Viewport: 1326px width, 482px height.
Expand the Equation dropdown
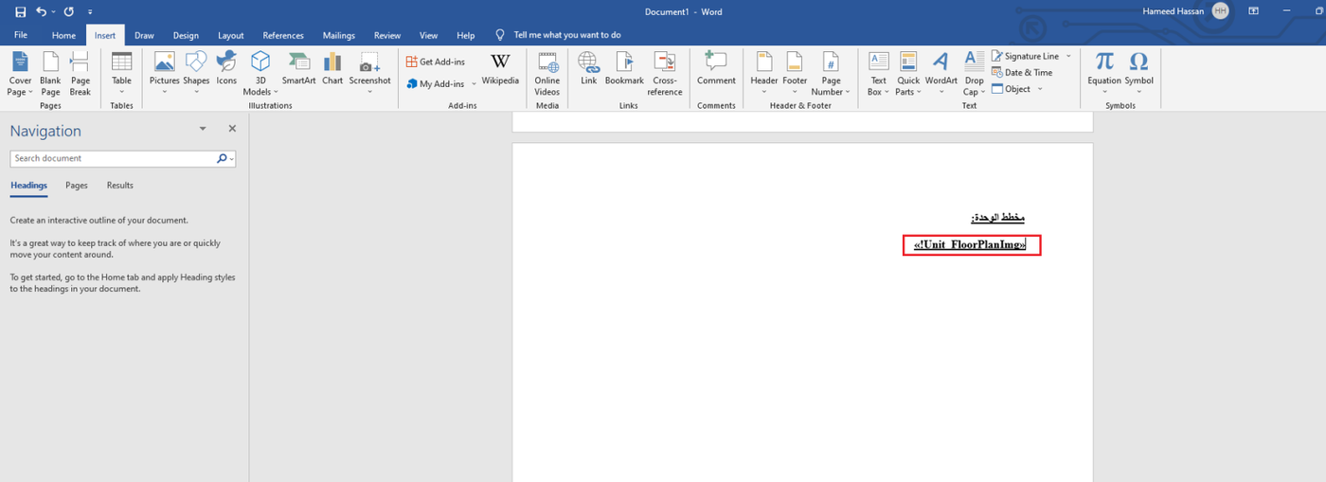[x=1104, y=92]
